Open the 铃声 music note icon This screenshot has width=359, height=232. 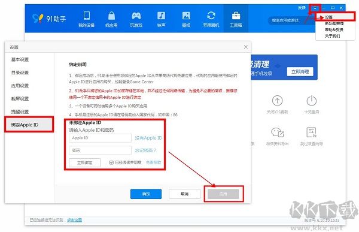click(161, 16)
